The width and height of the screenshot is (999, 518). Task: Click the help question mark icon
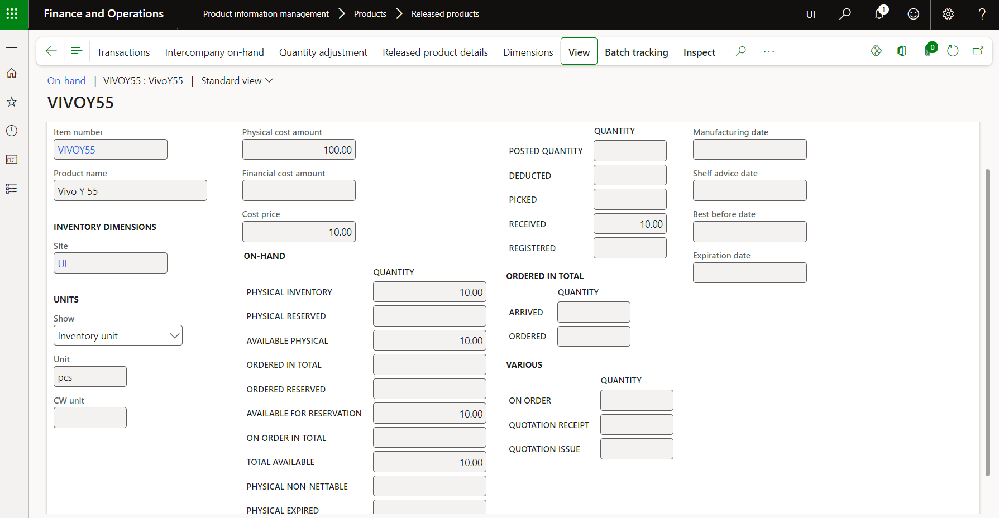point(982,14)
